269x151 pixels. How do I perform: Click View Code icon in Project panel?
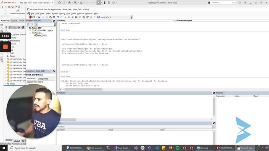tap(28, 24)
